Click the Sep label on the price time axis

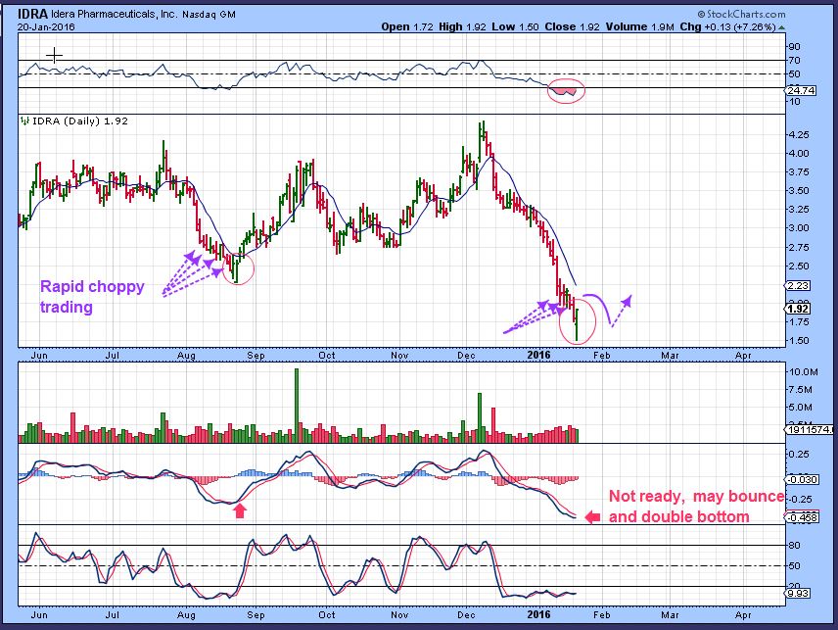tap(256, 355)
